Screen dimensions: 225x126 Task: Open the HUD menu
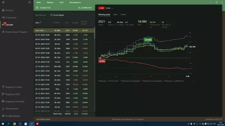pos(61,3)
